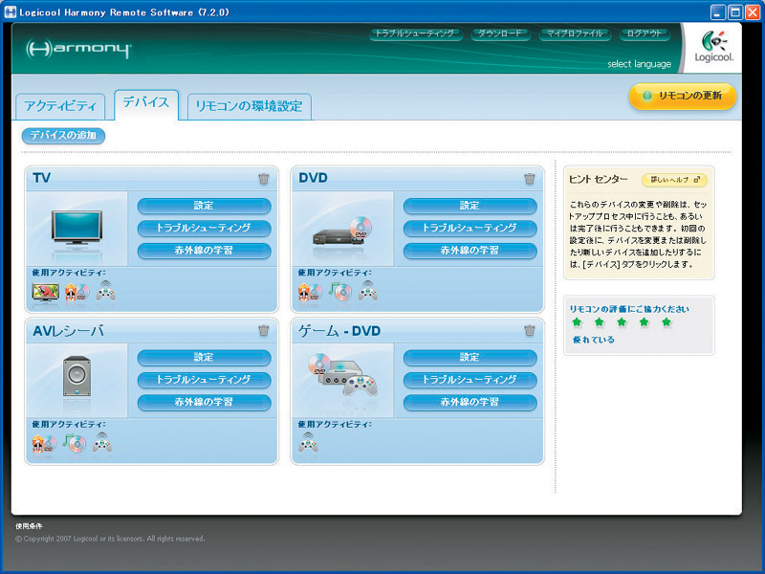Viewport: 765px width, 574px height.
Task: Click the デバイスの追加 button
Action: pyautogui.click(x=63, y=136)
